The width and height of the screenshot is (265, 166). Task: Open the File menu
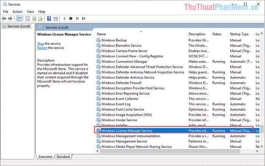point(6,12)
